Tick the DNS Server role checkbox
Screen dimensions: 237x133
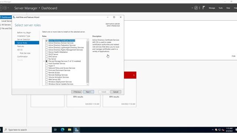[46, 57]
